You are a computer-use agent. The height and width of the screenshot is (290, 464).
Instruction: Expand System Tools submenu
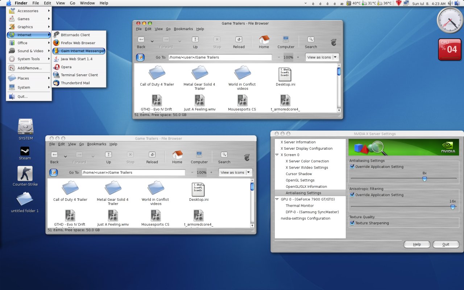coord(29,59)
